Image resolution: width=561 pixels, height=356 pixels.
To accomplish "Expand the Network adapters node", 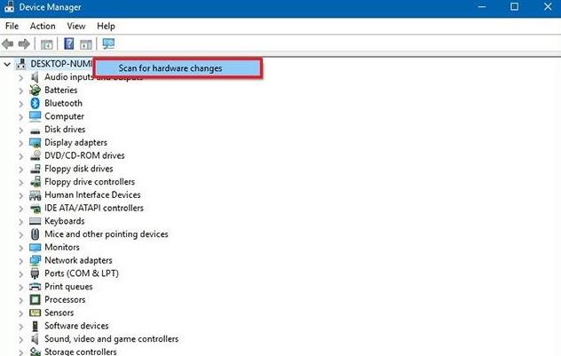I will tap(21, 261).
